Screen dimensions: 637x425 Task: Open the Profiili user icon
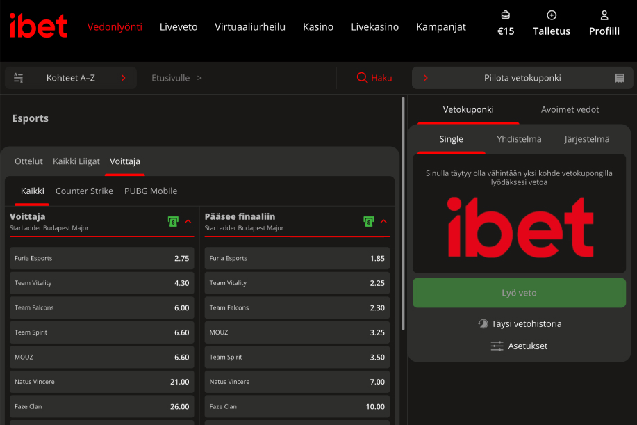coord(604,15)
